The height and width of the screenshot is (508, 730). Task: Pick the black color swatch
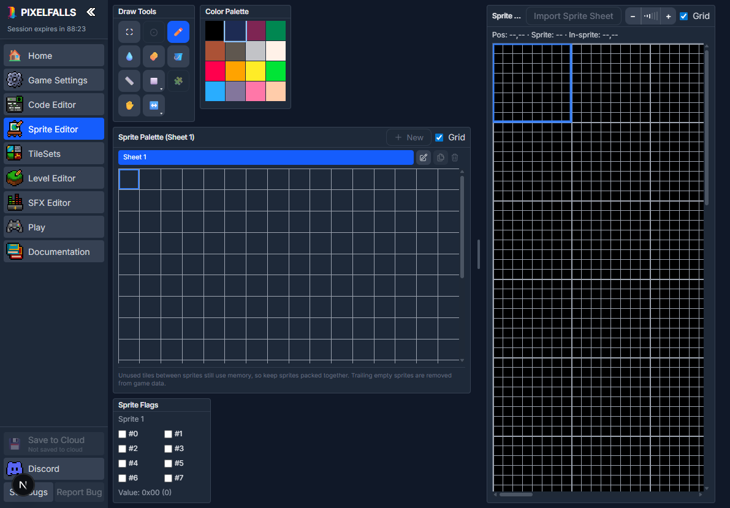tap(215, 31)
